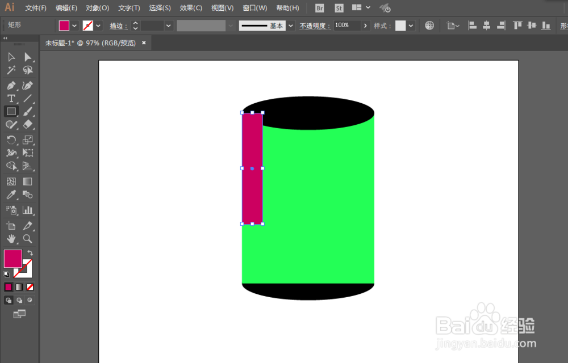This screenshot has height=363, width=568.
Task: Select the Type tool
Action: [x=10, y=98]
